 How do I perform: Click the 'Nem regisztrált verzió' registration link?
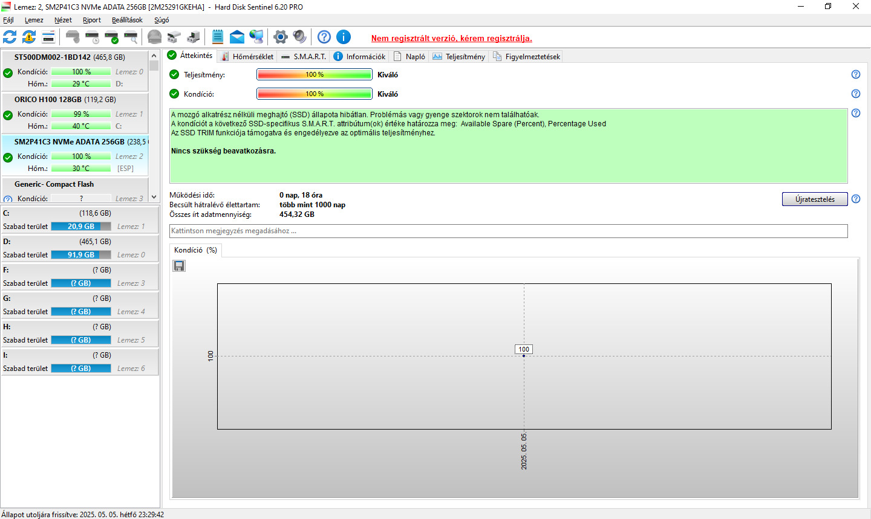coord(452,38)
